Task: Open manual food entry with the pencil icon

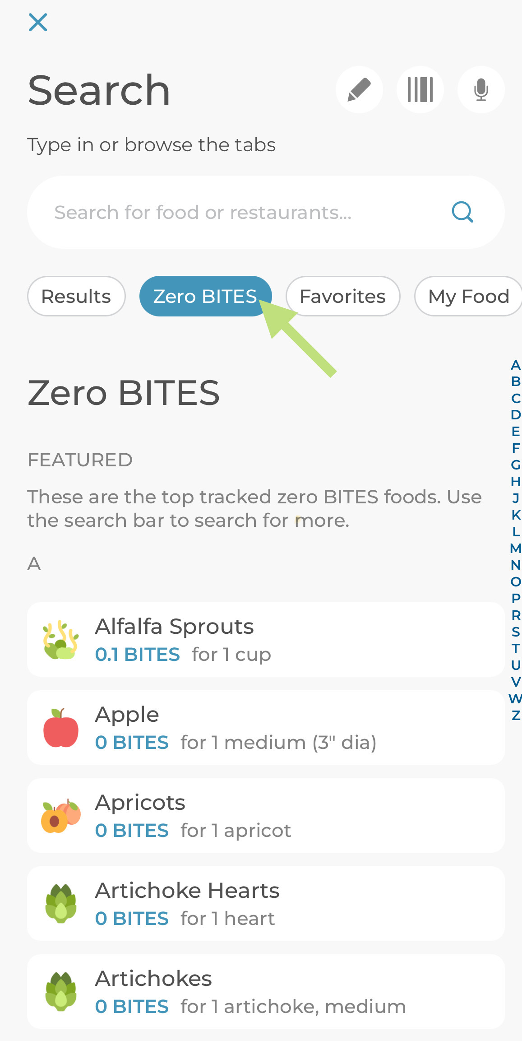Action: (x=360, y=89)
